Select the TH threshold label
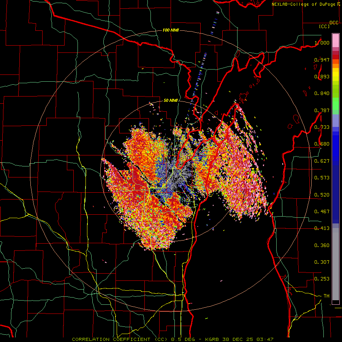Screen dimensions: 342x342 click(x=326, y=296)
